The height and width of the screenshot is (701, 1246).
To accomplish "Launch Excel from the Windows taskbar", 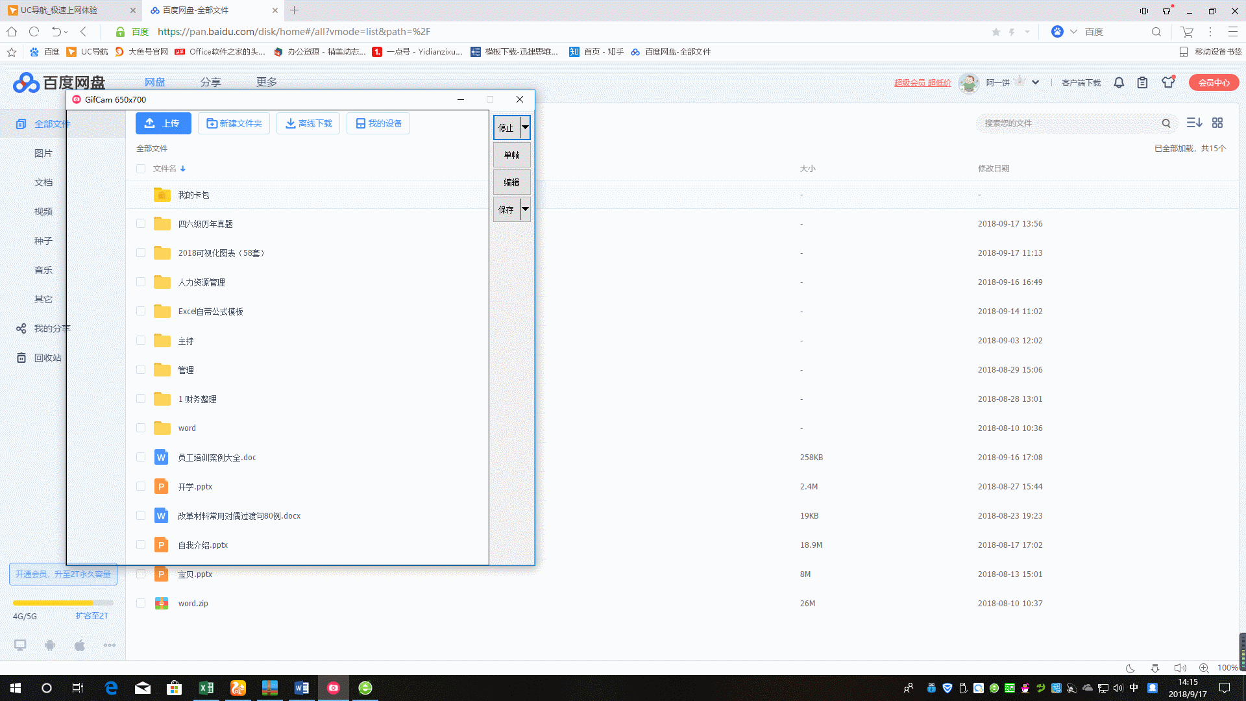I will [x=206, y=688].
